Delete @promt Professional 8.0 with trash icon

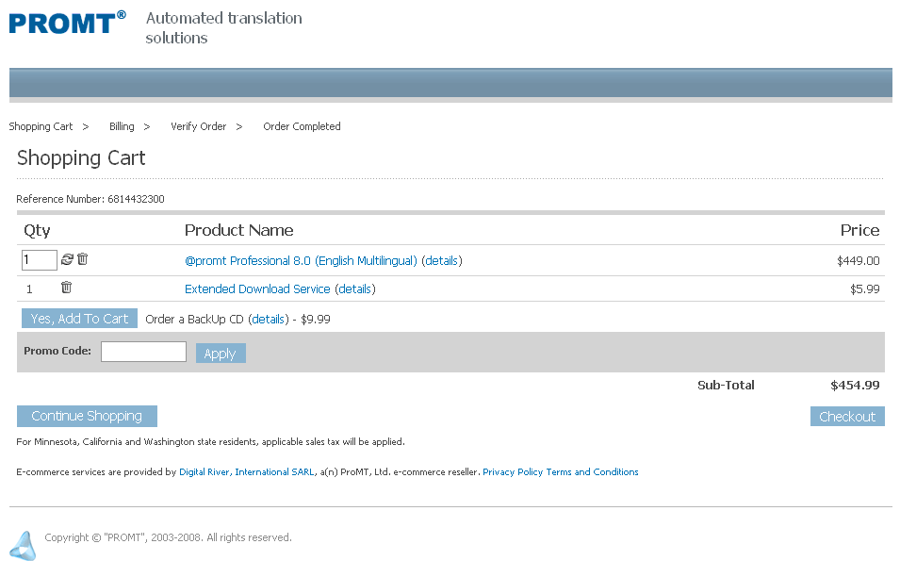(83, 259)
